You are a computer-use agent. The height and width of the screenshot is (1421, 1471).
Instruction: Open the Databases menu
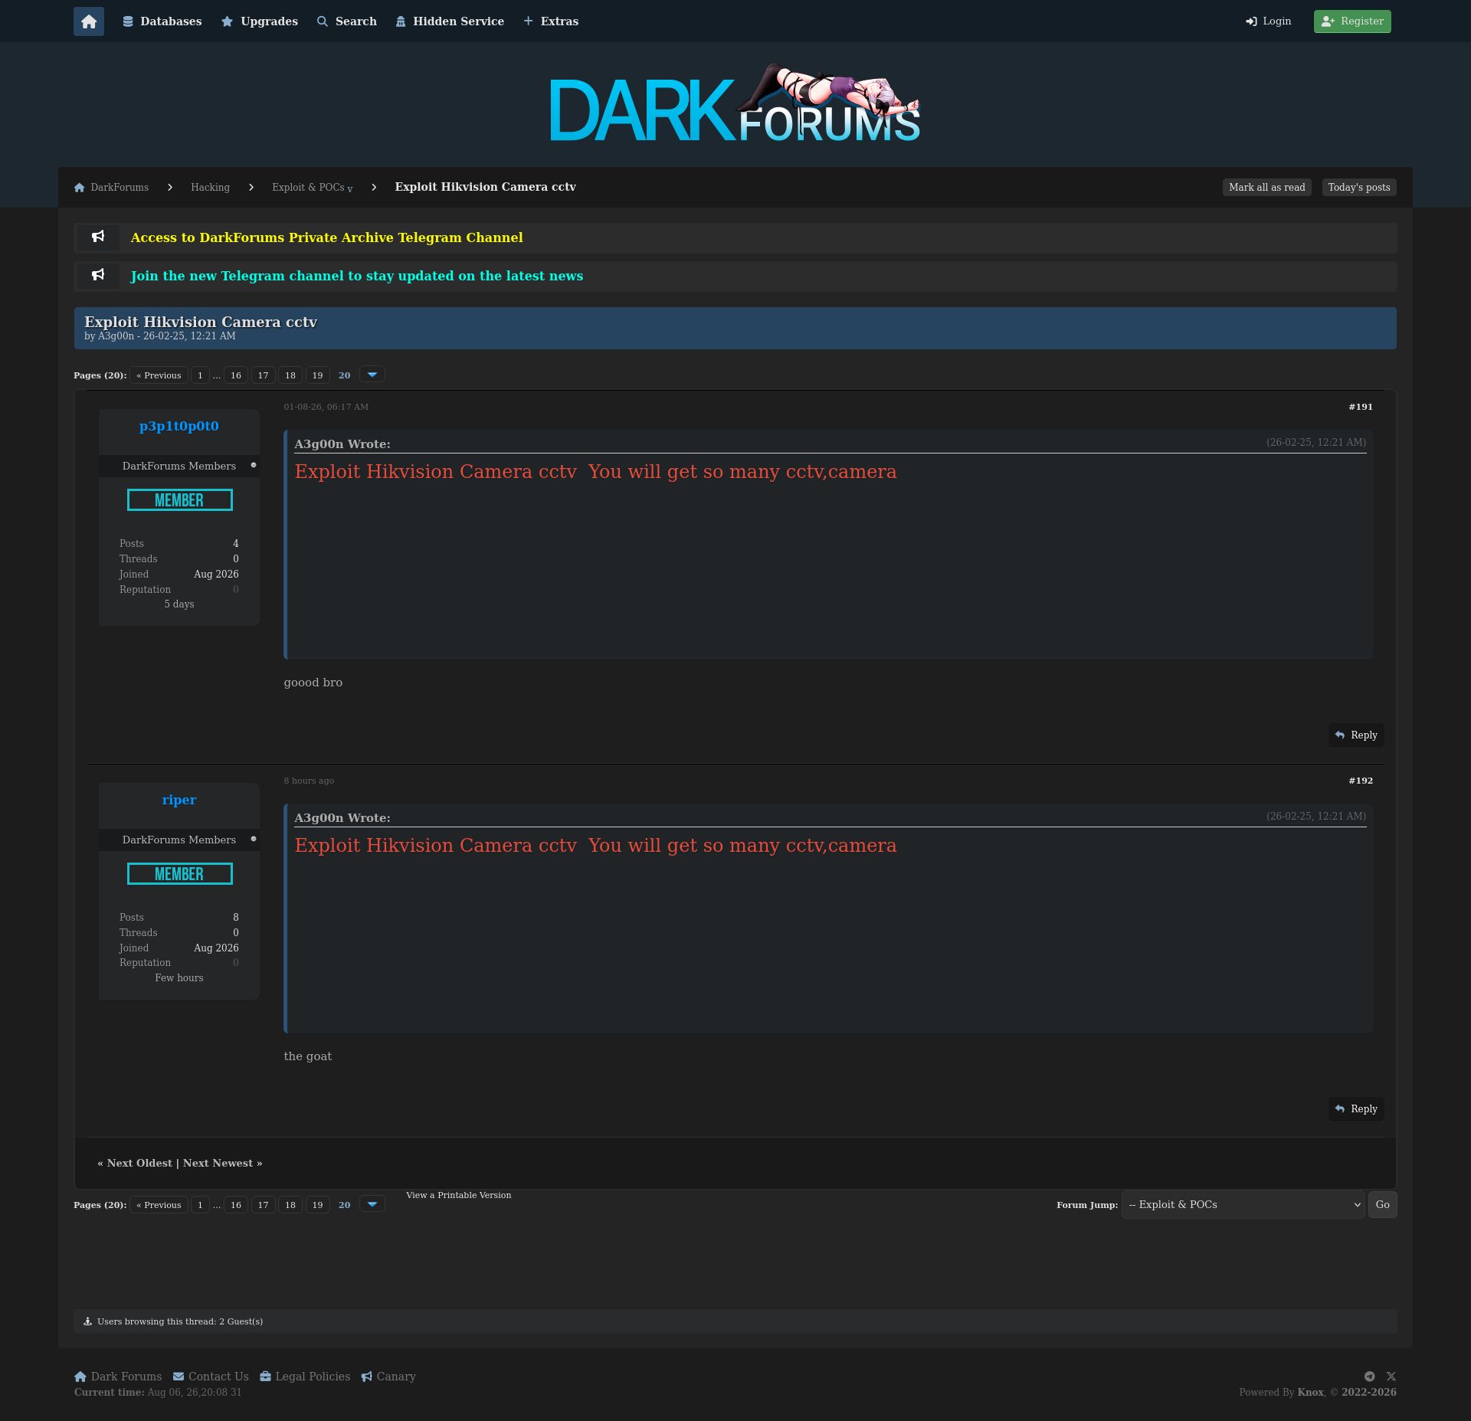point(162,21)
